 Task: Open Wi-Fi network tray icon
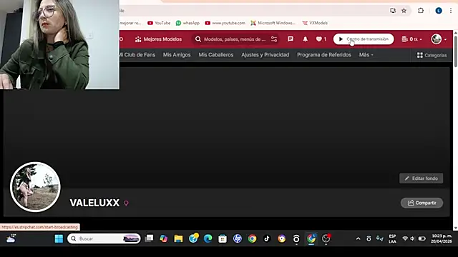click(x=405, y=238)
